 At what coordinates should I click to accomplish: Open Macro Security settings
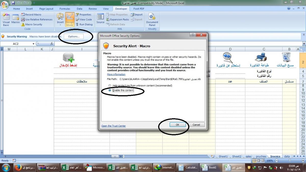coord(32,24)
